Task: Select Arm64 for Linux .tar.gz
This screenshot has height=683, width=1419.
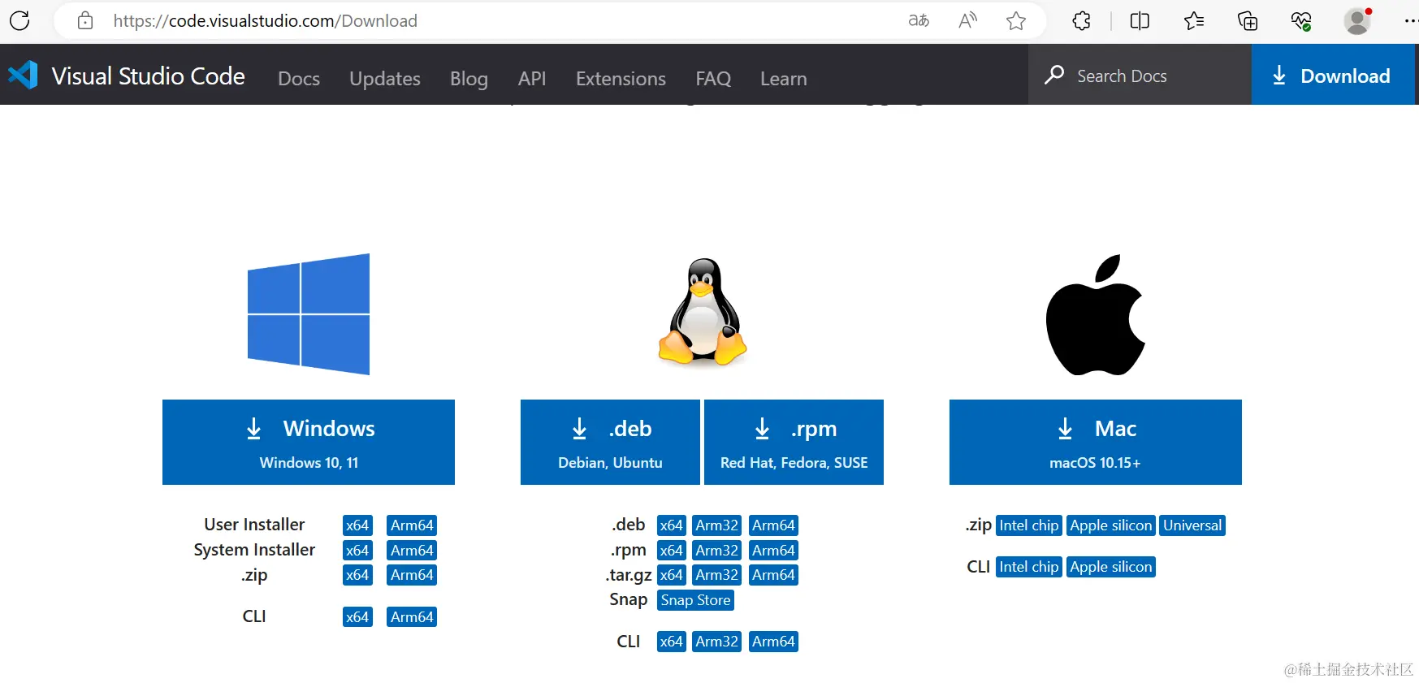Action: [x=773, y=575]
